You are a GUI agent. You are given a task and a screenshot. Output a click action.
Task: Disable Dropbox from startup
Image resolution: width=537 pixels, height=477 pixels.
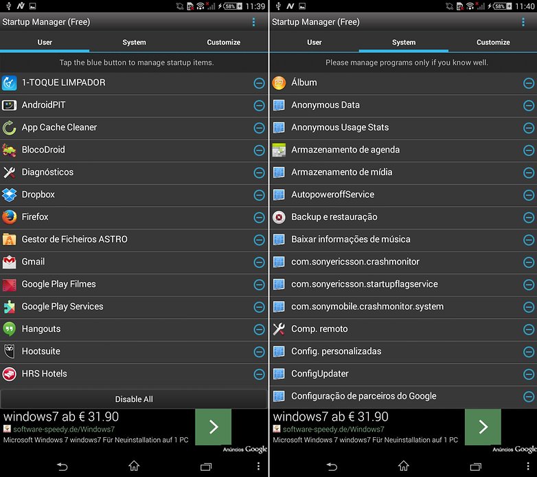[x=260, y=195]
